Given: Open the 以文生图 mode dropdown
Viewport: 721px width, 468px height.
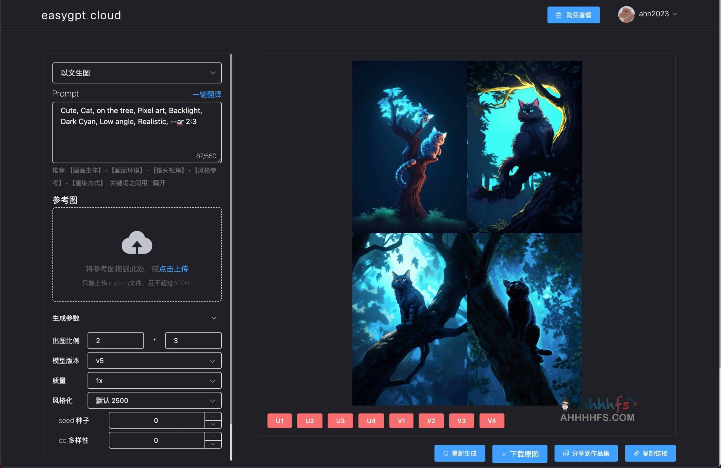Looking at the screenshot, I should [x=137, y=73].
